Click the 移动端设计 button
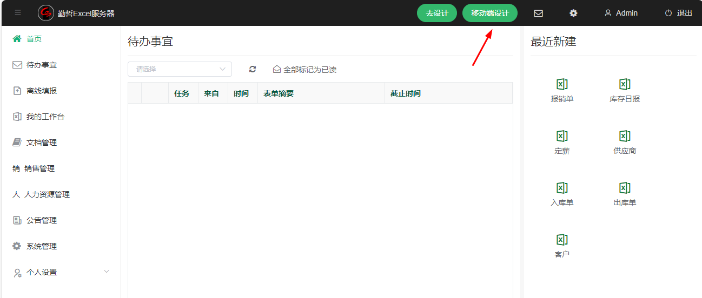This screenshot has width=702, height=298. 490,13
